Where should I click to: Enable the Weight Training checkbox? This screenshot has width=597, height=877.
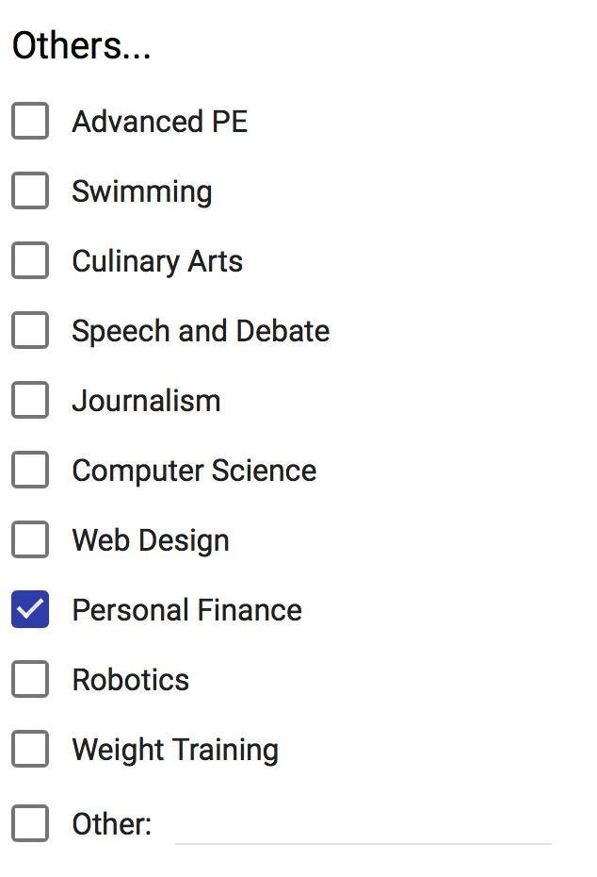(x=30, y=750)
